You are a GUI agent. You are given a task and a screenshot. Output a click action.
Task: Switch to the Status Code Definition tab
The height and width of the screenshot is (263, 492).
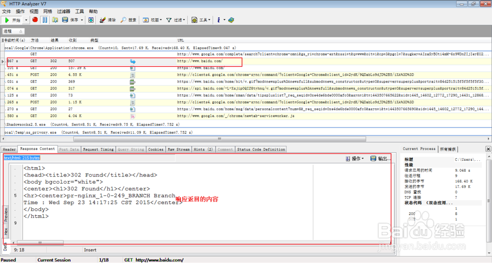click(x=261, y=149)
